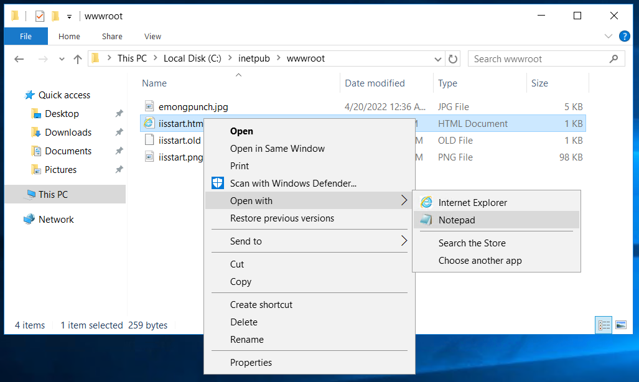Click the Search wwwroot field
Viewport: 639px width, 382px height.
click(x=546, y=58)
